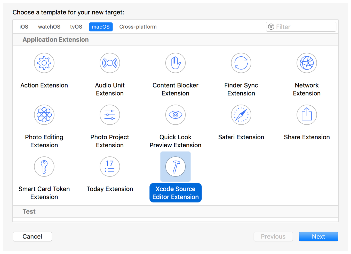Select the Xcode Source Editor Extension hammer icon

click(x=176, y=166)
